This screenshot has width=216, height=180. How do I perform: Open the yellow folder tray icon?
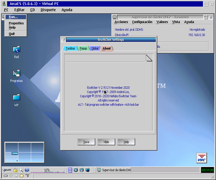[x=22, y=176]
